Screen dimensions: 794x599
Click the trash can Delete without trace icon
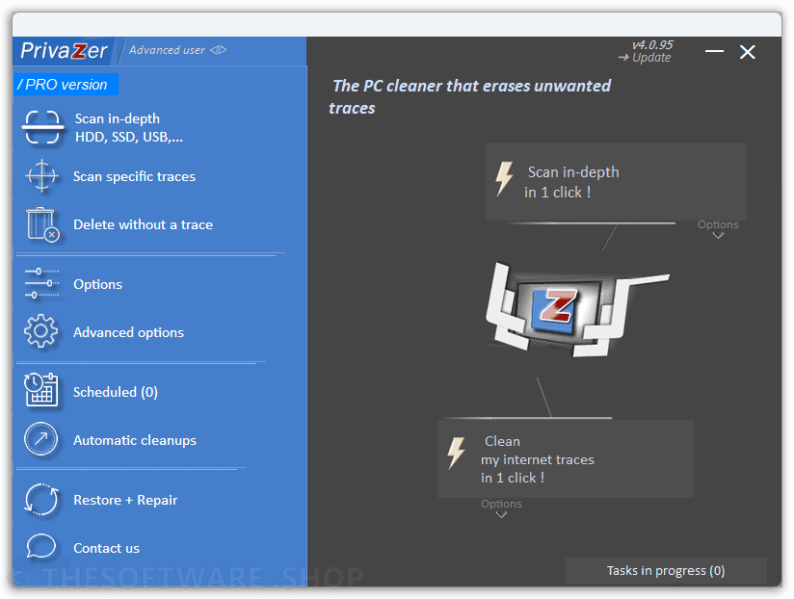pos(42,224)
